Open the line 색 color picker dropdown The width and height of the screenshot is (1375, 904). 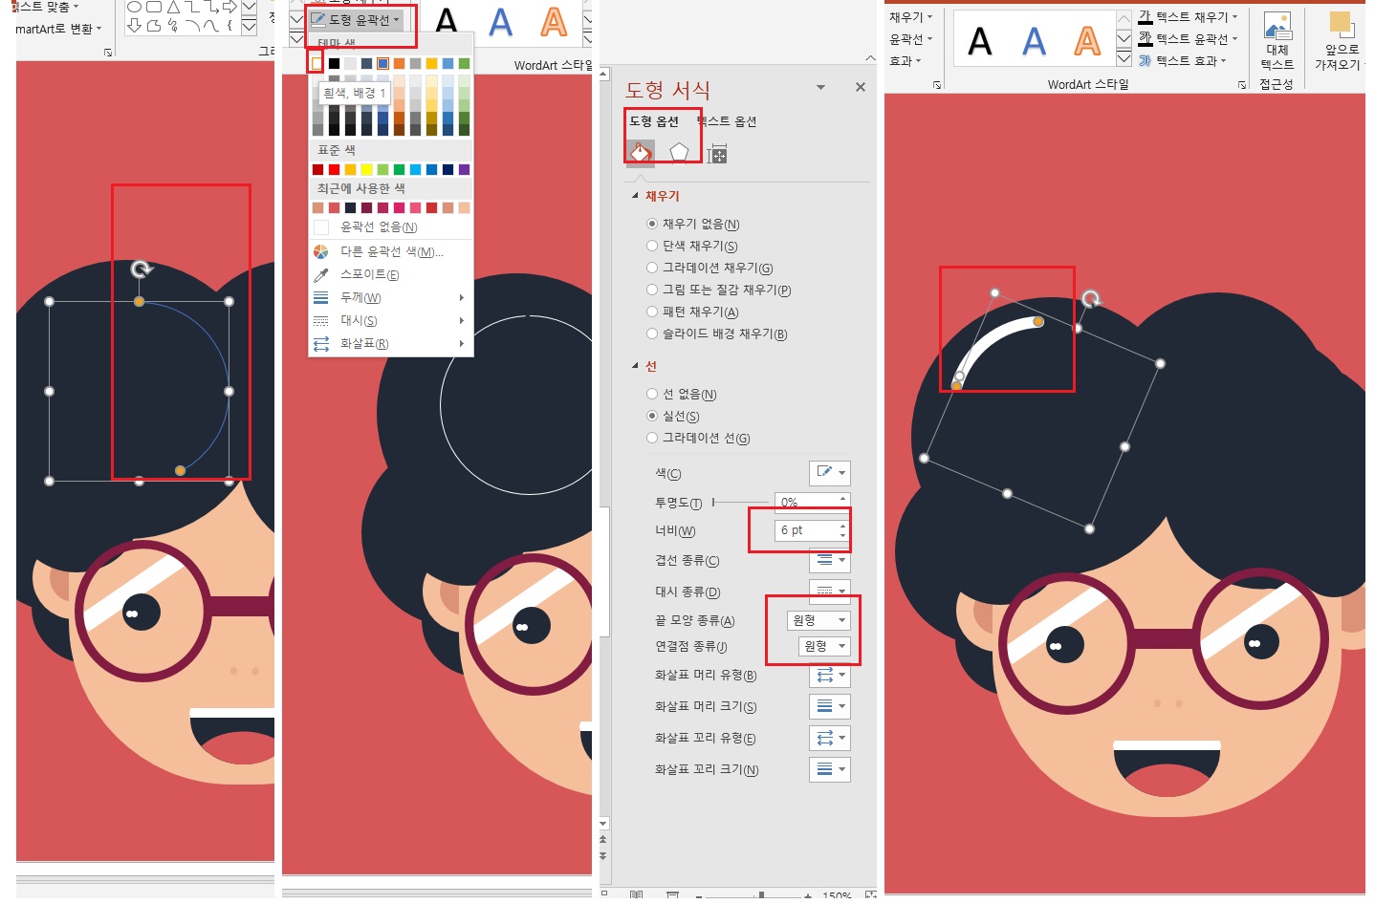click(x=829, y=473)
